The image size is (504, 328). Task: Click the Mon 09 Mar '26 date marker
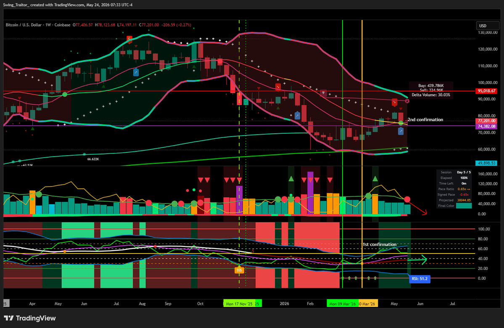click(342, 304)
